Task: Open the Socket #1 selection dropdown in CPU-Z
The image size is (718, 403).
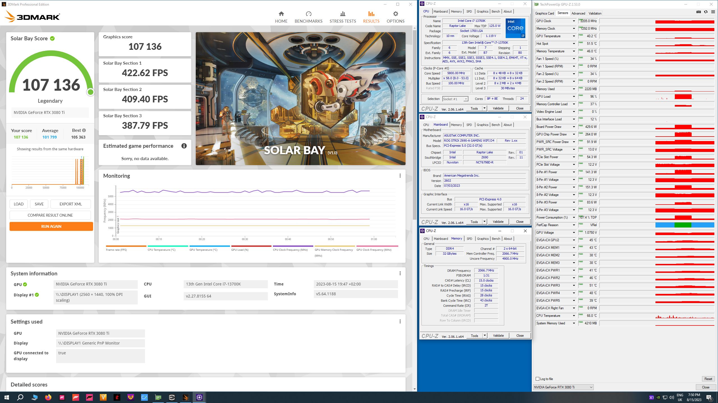Action: pos(455,99)
